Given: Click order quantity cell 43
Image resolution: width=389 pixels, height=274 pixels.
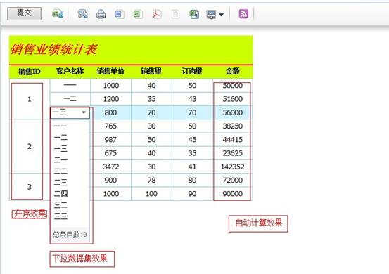Looking at the screenshot, I should (192, 99).
